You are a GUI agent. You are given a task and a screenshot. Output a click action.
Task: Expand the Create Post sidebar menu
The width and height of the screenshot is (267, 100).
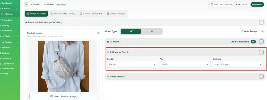pyautogui.click(x=17, y=20)
